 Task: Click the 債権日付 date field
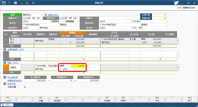[32, 18]
